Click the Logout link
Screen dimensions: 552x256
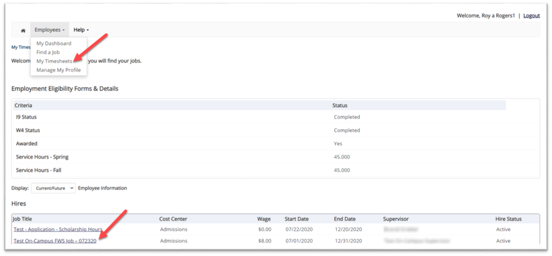(531, 16)
